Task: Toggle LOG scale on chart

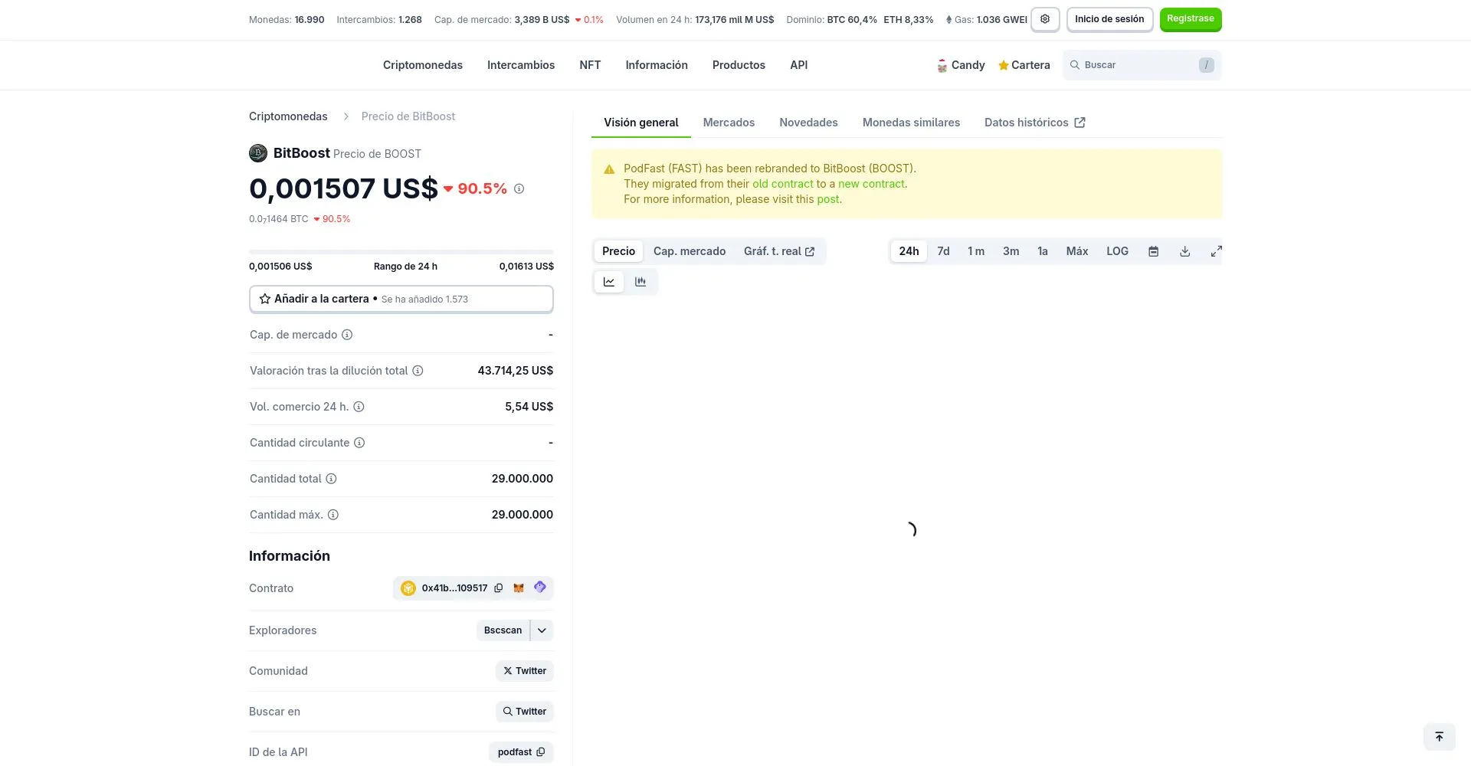Action: pyautogui.click(x=1117, y=251)
